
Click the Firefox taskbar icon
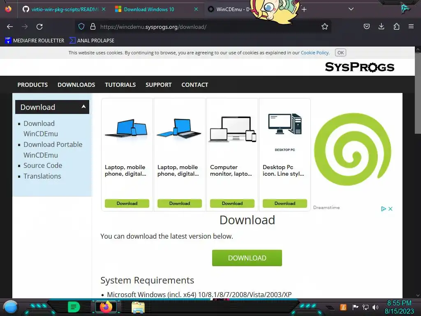(106, 307)
